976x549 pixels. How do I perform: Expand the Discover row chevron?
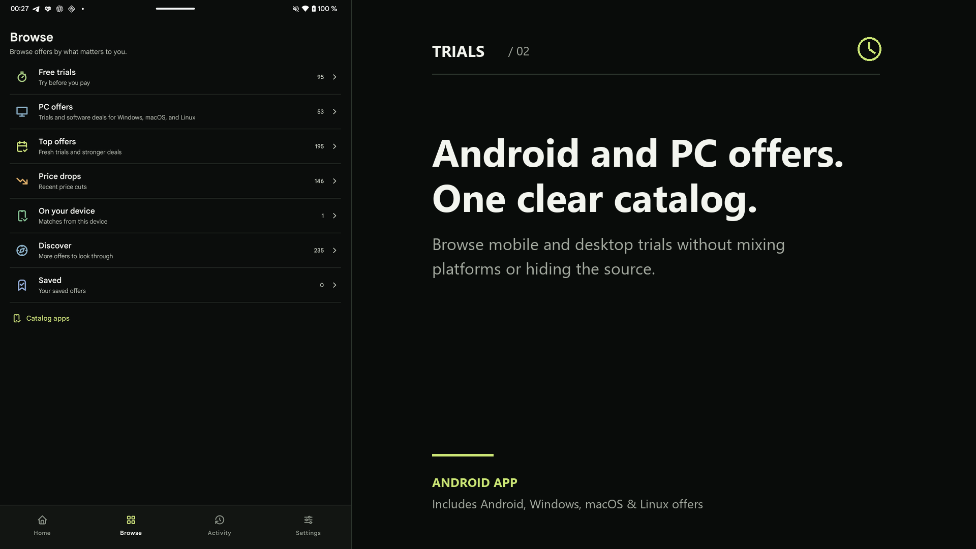coord(334,251)
